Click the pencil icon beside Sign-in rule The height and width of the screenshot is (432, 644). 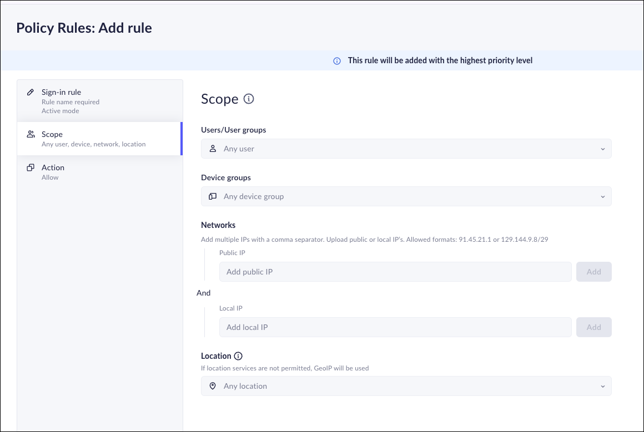point(31,92)
